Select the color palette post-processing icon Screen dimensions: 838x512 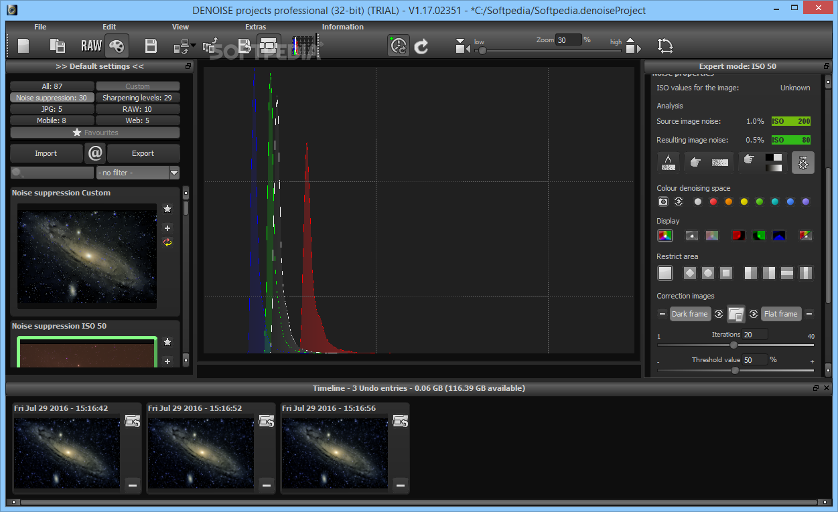[117, 46]
